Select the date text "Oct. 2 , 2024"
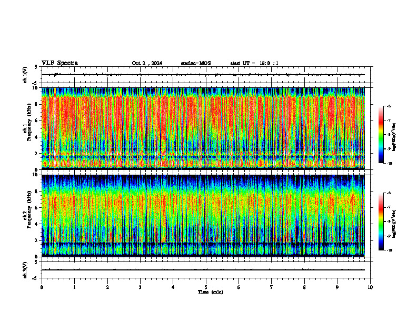The height and width of the screenshot is (322, 417). pos(147,63)
